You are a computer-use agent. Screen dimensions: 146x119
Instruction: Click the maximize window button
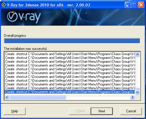pyautogui.click(x=134, y=5)
